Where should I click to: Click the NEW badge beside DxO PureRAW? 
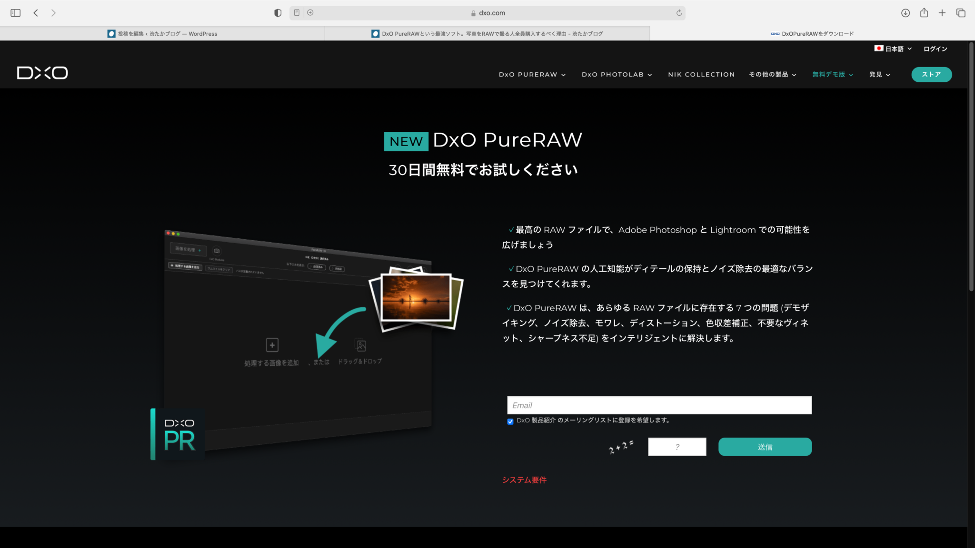(406, 141)
